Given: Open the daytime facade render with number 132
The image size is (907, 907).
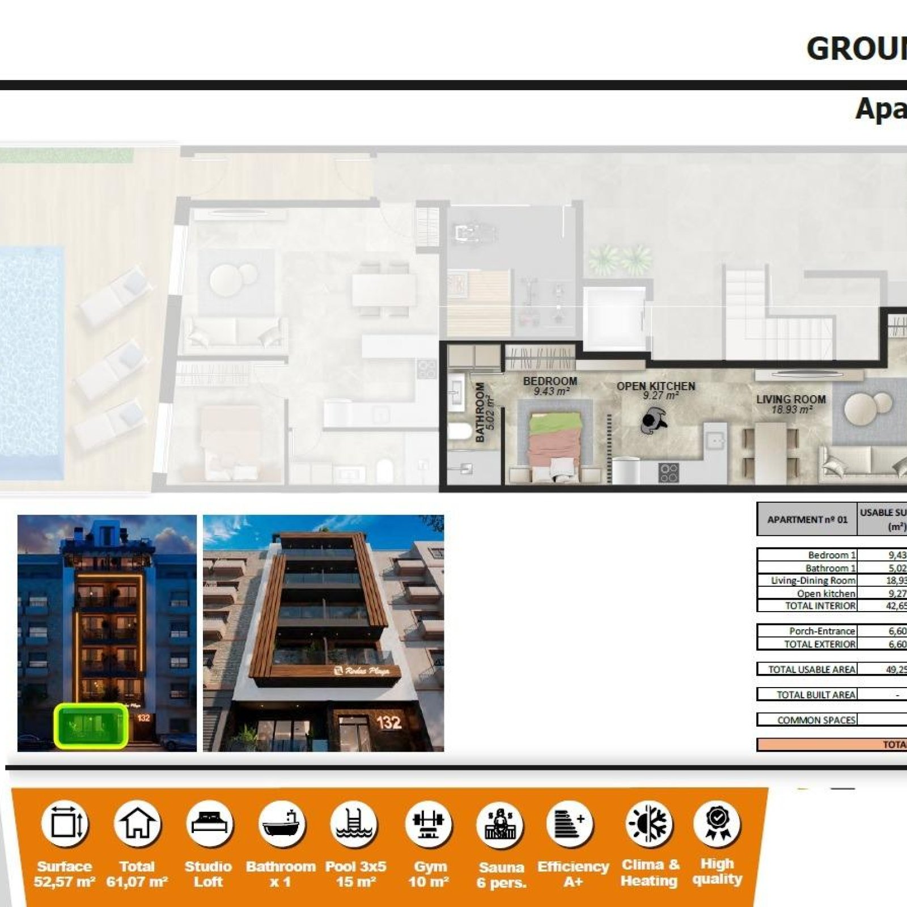Looking at the screenshot, I should pos(324,633).
